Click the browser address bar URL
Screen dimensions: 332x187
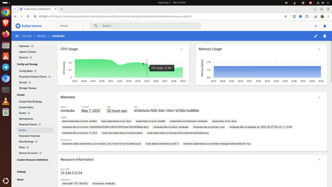115,16
